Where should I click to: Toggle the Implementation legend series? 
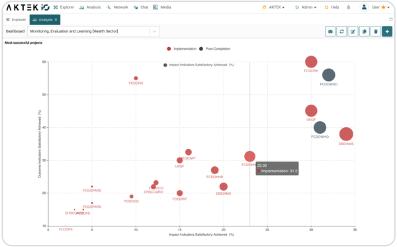tap(181, 49)
